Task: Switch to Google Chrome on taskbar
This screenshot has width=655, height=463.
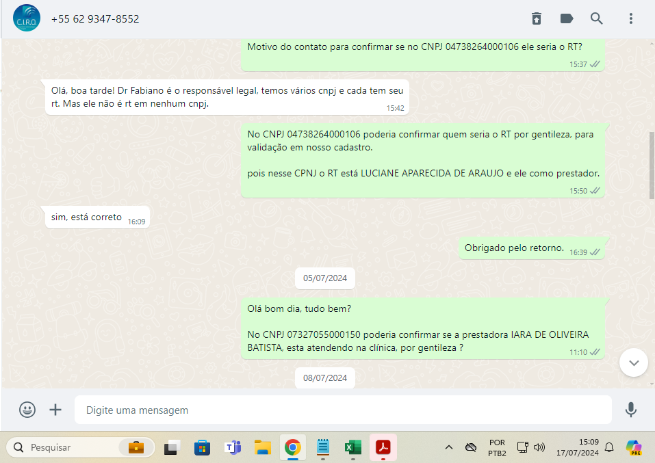Action: 293,447
